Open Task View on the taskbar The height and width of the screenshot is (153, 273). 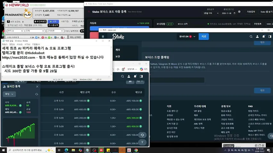59,150
